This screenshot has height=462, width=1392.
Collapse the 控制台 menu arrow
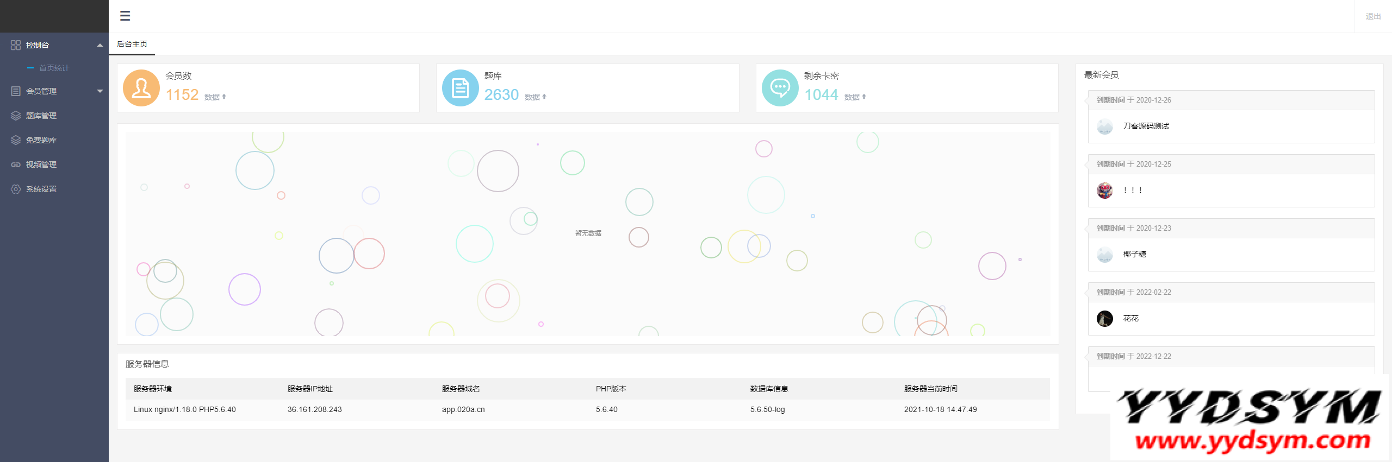click(x=100, y=45)
